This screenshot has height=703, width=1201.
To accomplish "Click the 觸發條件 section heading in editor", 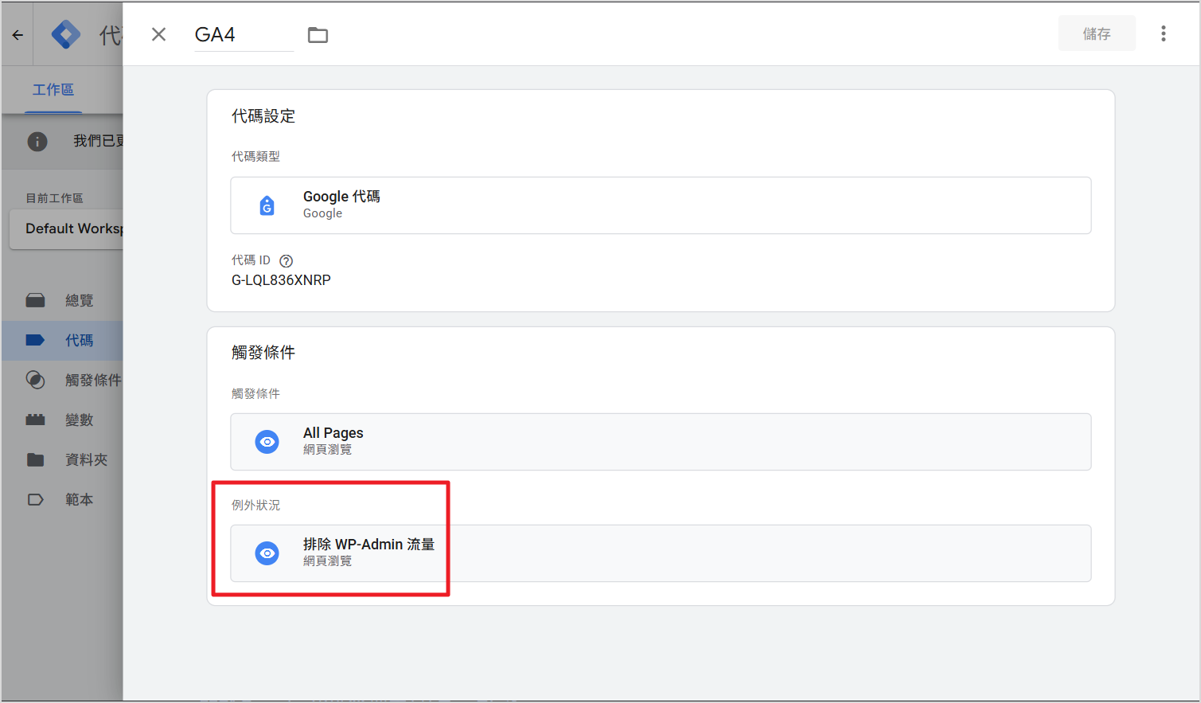I will [x=263, y=353].
